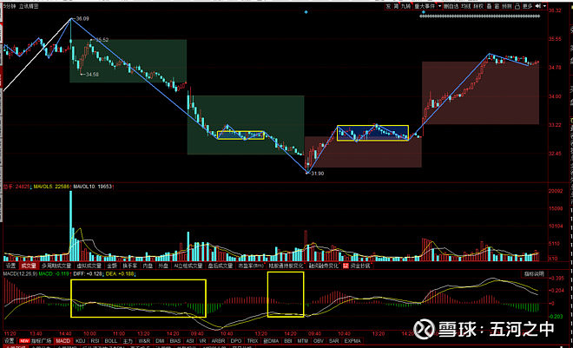The height and width of the screenshot is (348, 573).
Task: Select the BIAS indicator tab
Action: click(x=175, y=341)
